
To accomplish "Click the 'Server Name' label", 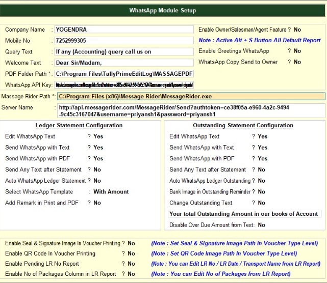I will point(17,107).
